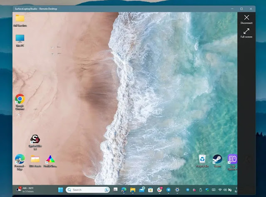
Task: Open the Mail app in taskbar
Action: pos(142,190)
